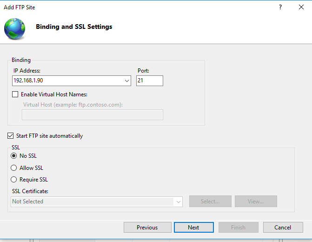Select the Require SSL radio option
The image size is (312, 242).
pyautogui.click(x=14, y=180)
